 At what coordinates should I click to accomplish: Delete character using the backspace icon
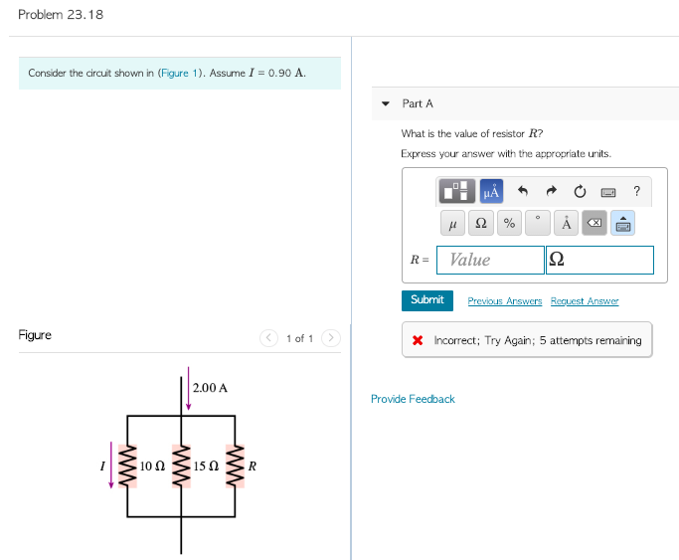(x=594, y=223)
